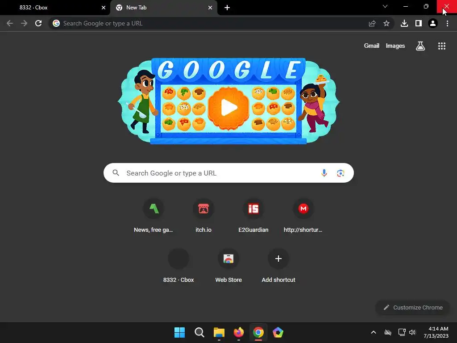Open the Windows Start menu

click(x=179, y=332)
